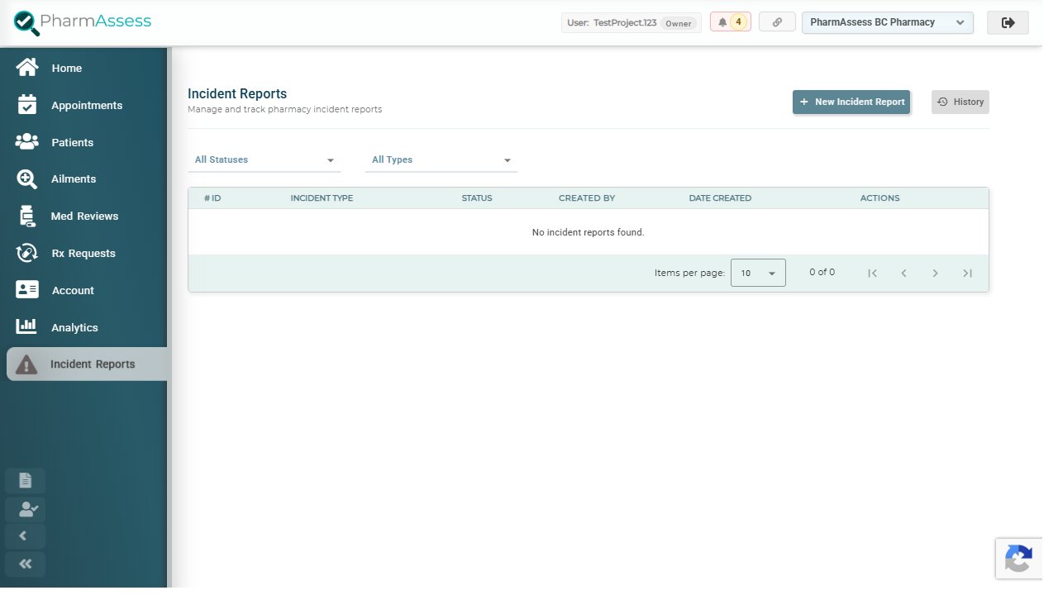Click the Owner role badge
Screen dimensions: 1058x595
coord(679,23)
